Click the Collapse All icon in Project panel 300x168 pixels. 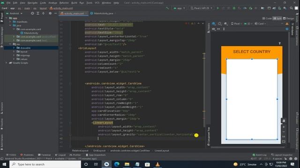[x=43, y=14]
